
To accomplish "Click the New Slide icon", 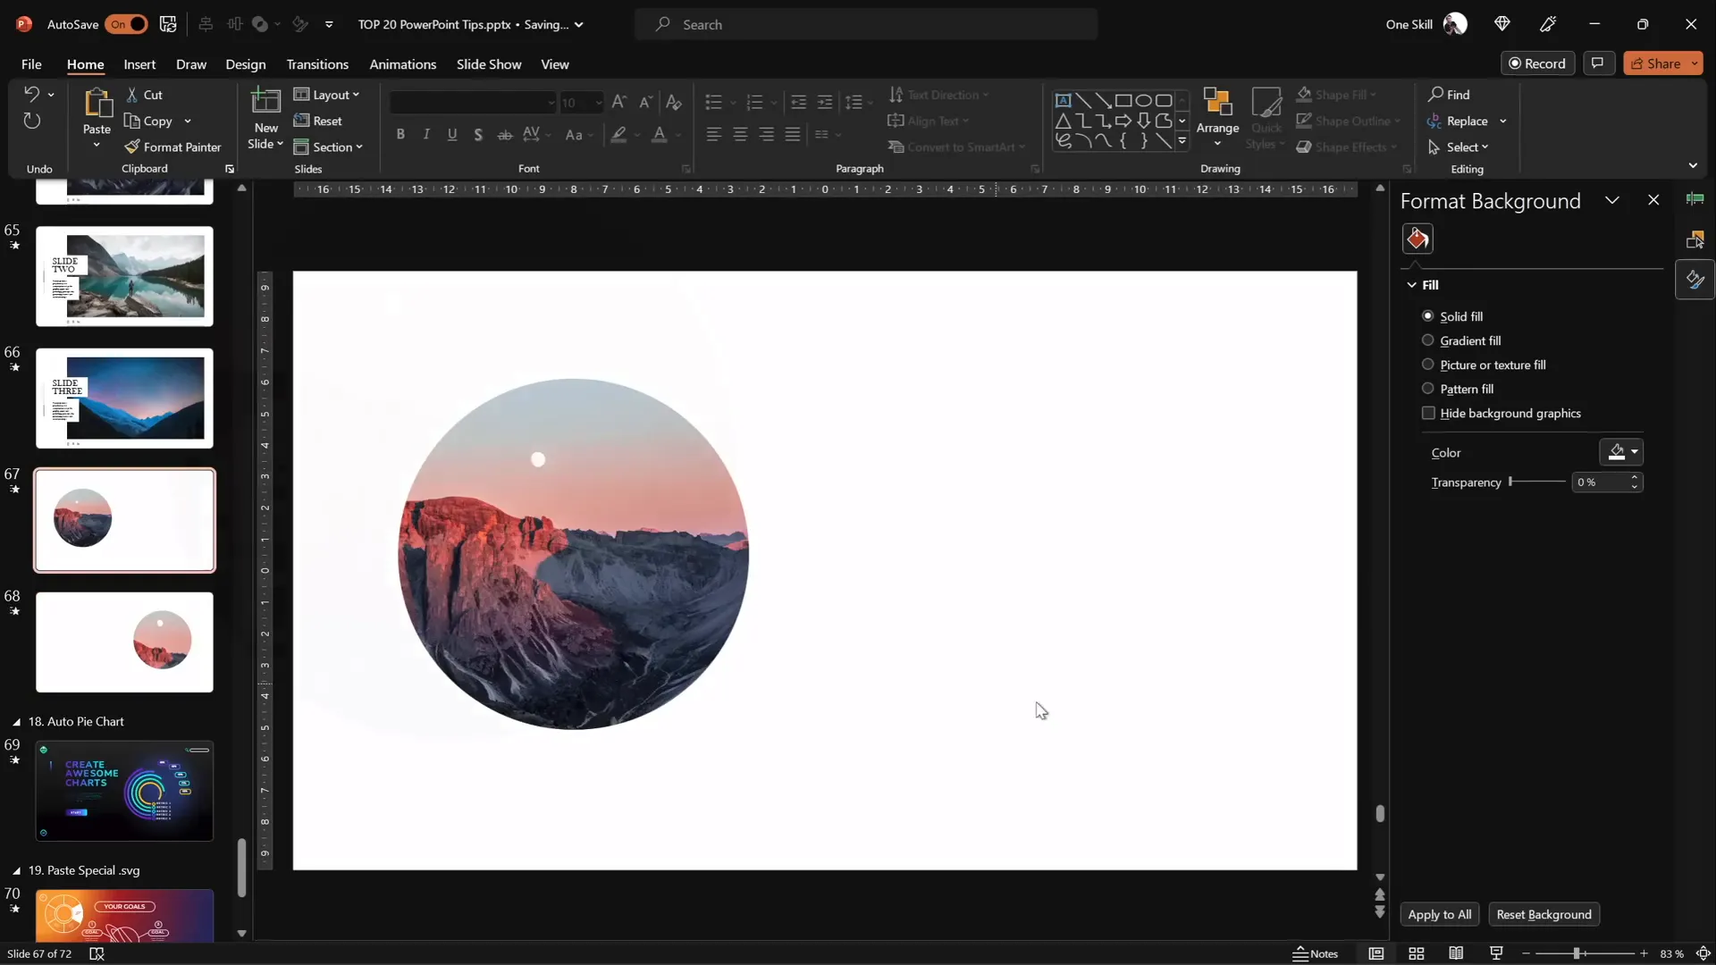I will [265, 102].
